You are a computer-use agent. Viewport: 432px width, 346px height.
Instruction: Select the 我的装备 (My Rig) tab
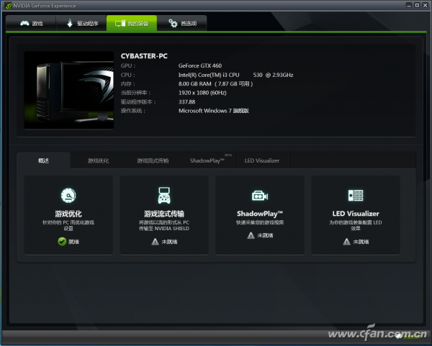tap(132, 24)
